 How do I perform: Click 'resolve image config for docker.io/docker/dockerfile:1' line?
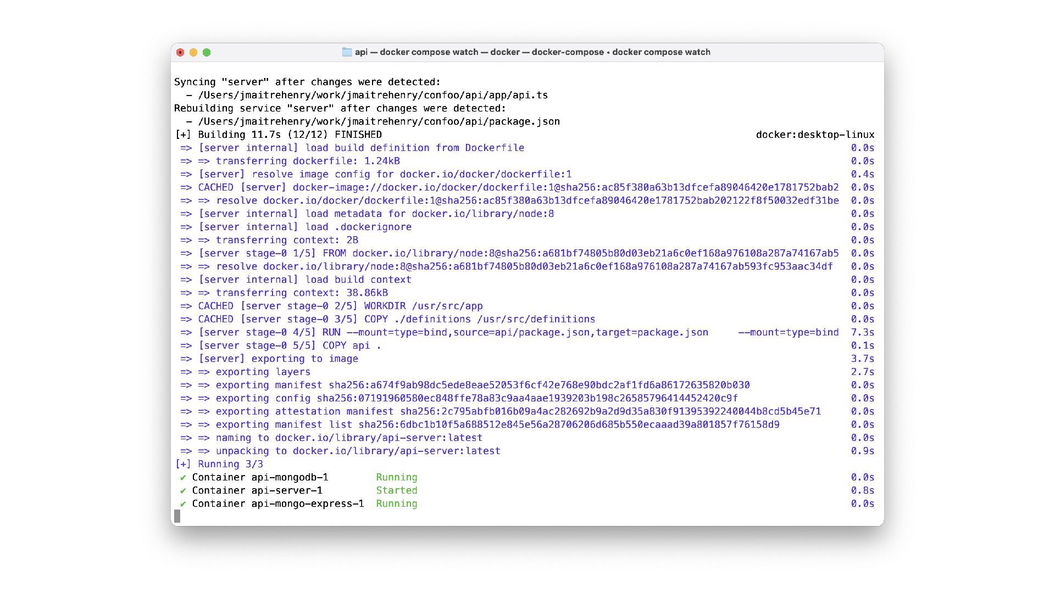[x=376, y=174]
